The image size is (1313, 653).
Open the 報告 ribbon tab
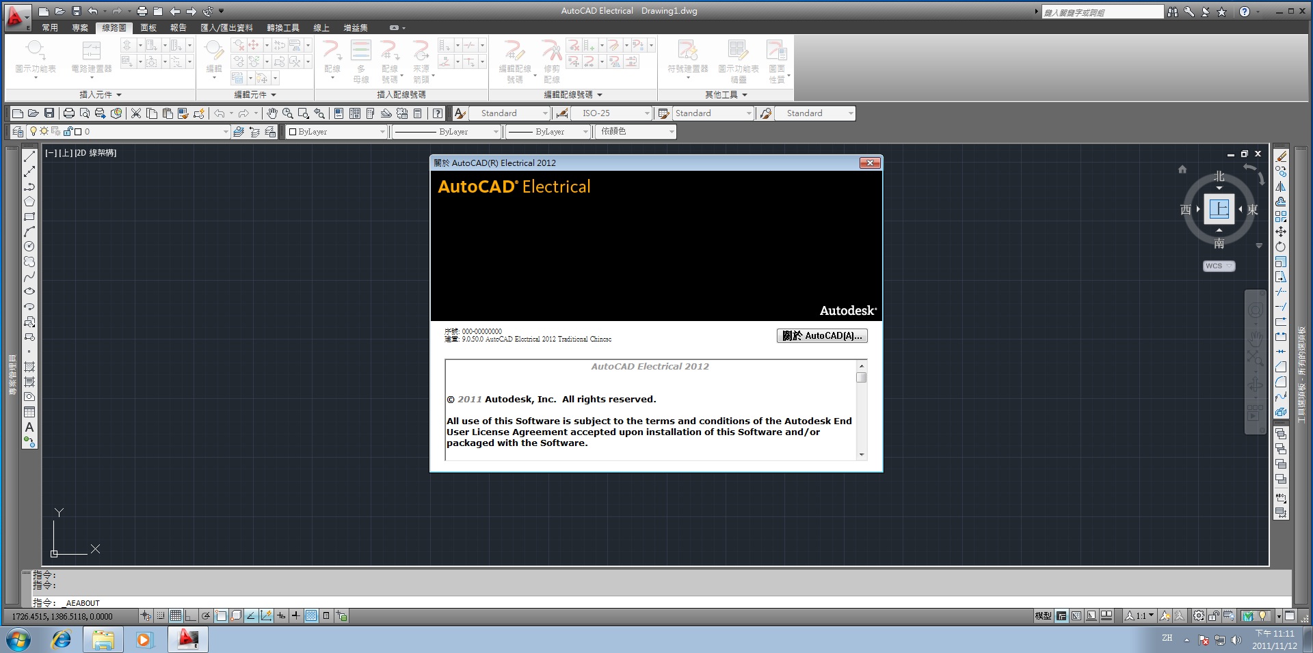(178, 28)
